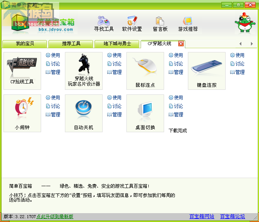The image size is (259, 222).
Task: Select the 桌面切换 monitor tile
Action: (x=145, y=113)
